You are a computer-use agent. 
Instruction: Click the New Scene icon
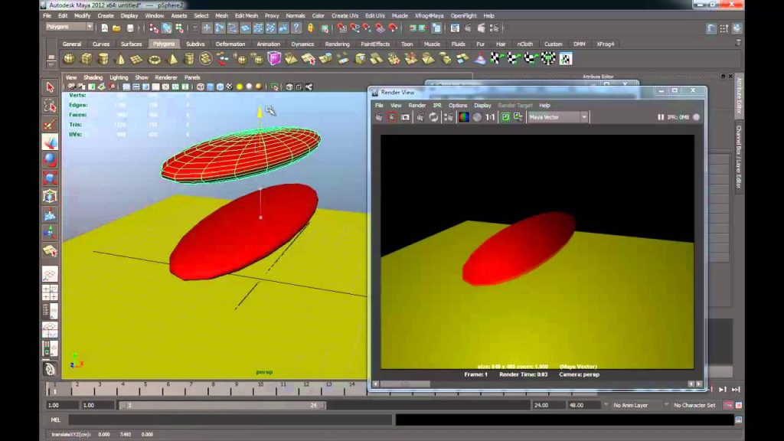point(104,28)
